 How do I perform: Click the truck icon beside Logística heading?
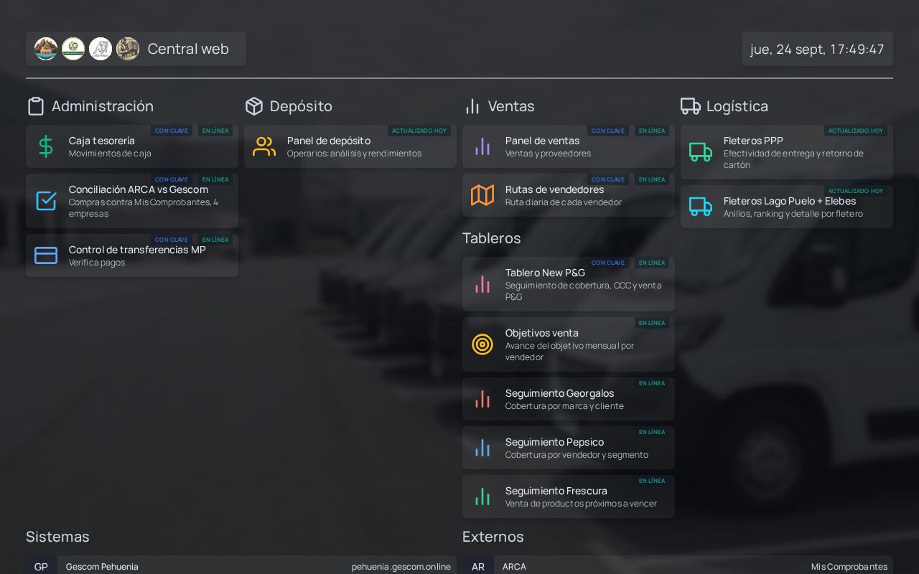[691, 106]
